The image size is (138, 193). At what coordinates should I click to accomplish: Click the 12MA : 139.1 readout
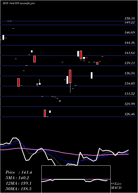pyautogui.click(x=18, y=183)
